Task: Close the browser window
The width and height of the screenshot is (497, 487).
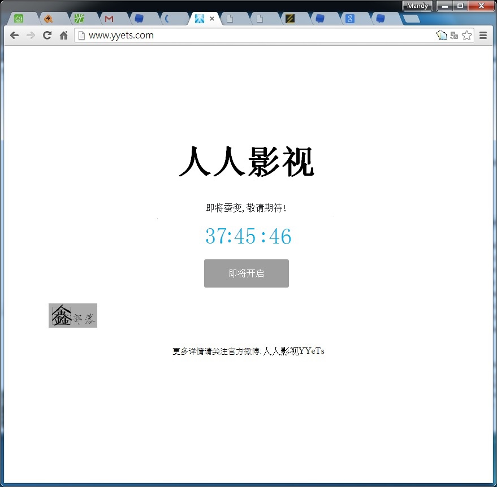Action: point(481,6)
